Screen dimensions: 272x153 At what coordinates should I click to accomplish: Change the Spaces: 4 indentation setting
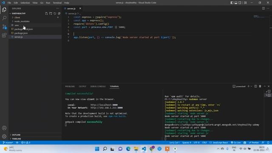(187, 143)
